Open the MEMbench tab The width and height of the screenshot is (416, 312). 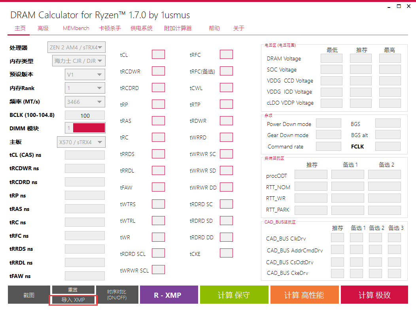pyautogui.click(x=76, y=28)
